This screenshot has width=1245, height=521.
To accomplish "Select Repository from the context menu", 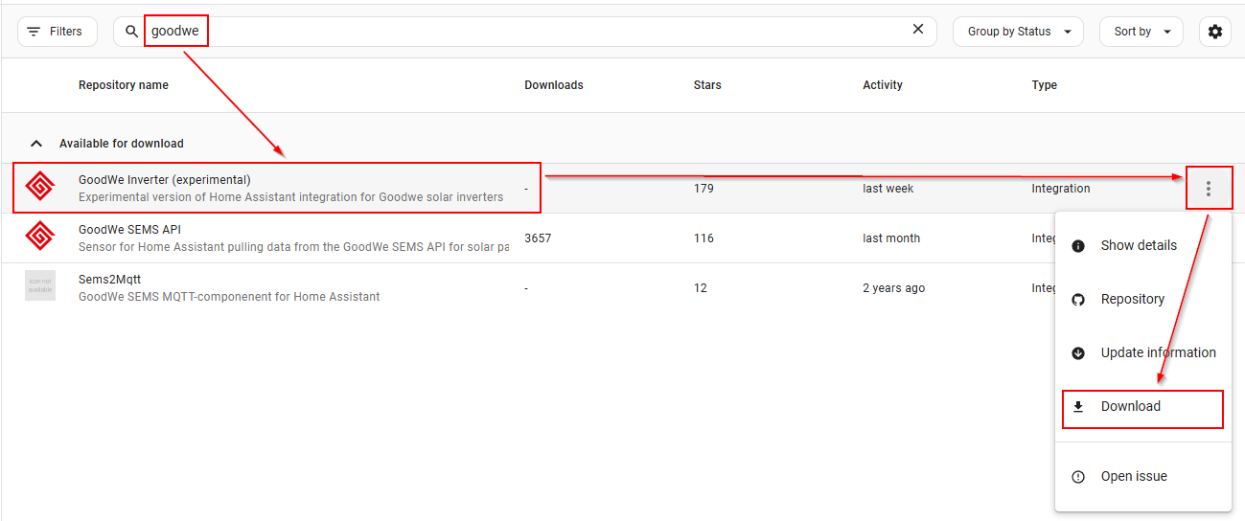I will click(x=1132, y=299).
